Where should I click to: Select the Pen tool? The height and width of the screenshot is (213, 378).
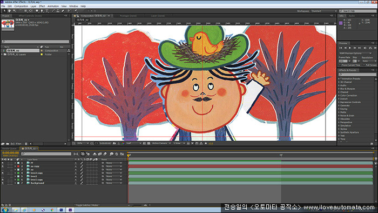tap(42, 11)
